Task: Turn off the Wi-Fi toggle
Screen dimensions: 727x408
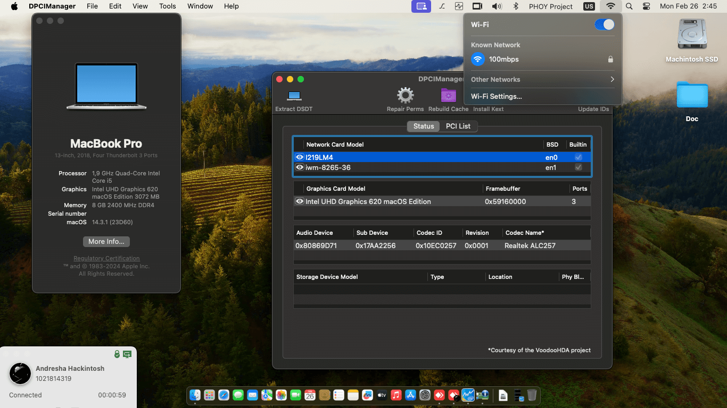Action: pyautogui.click(x=605, y=24)
